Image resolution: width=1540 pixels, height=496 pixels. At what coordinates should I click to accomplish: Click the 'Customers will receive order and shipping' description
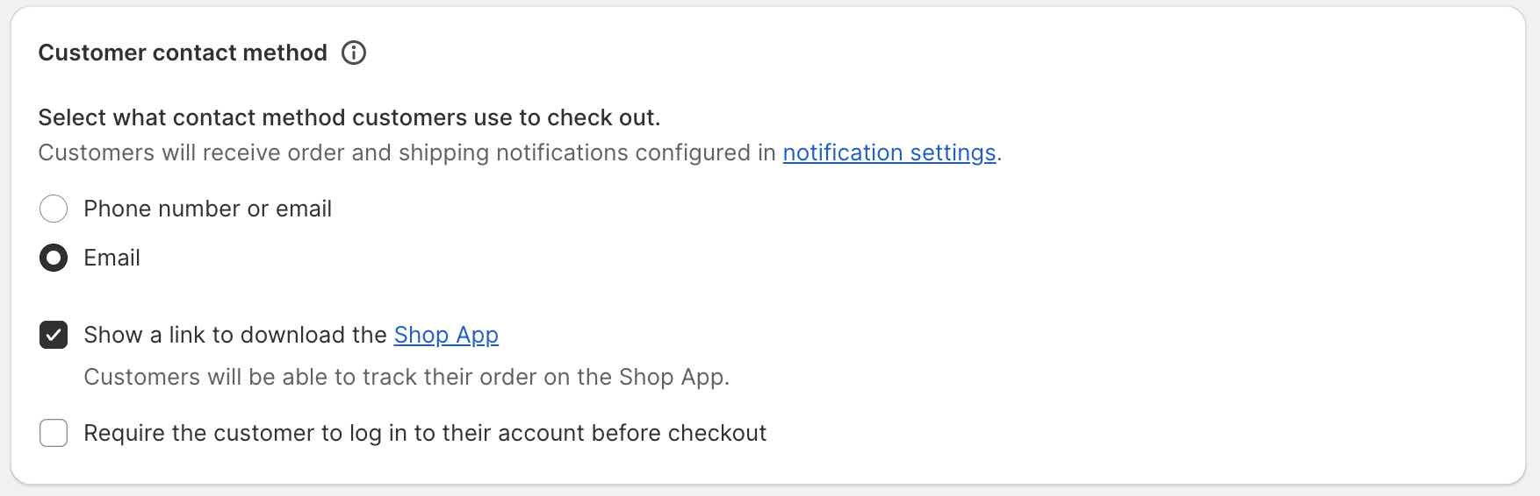click(408, 152)
